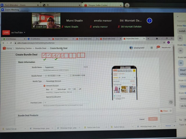Select the Special bundle price option
186x139 pixels.
point(53,97)
